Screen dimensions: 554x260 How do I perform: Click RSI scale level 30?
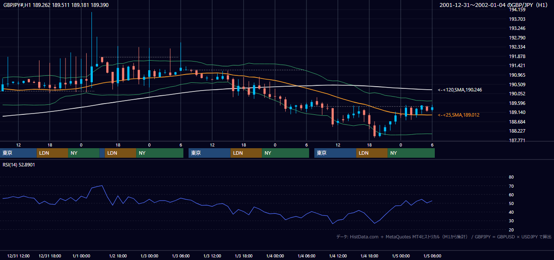[511, 221]
